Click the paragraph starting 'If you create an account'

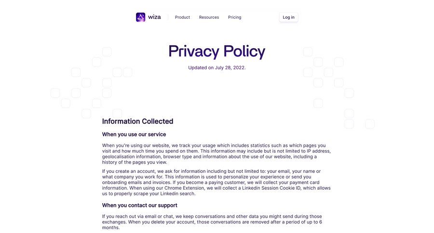coord(216,182)
